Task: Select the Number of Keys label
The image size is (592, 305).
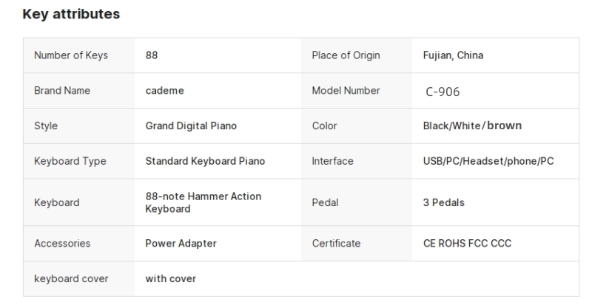Action: tap(71, 55)
